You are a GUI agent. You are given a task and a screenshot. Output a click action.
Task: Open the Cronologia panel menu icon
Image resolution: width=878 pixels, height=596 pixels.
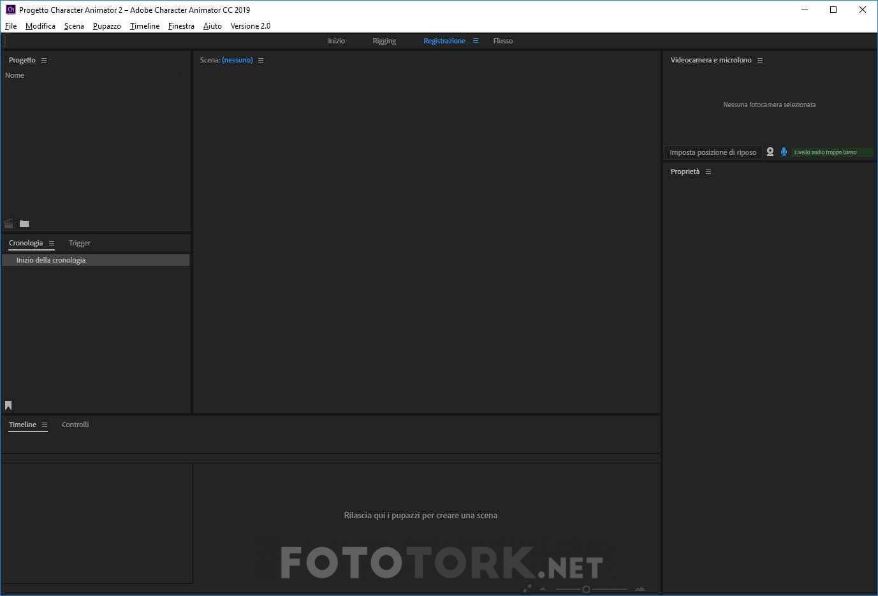pyautogui.click(x=52, y=243)
